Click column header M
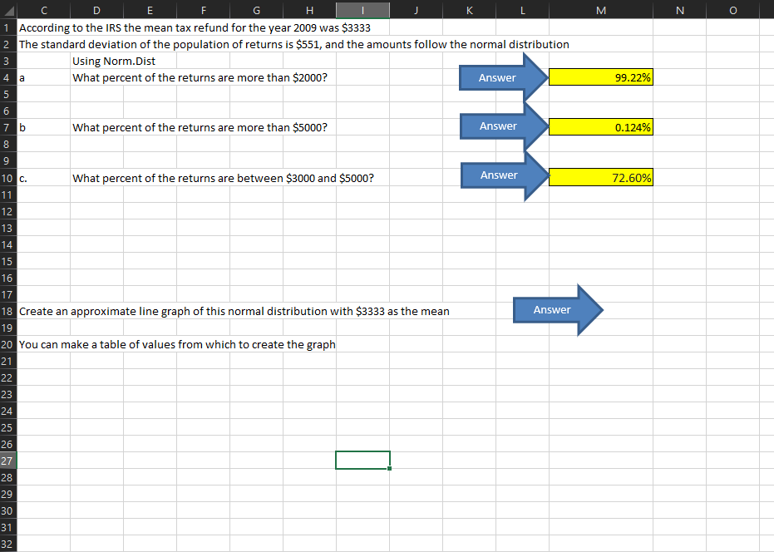Screen dimensions: 774x552 coord(600,10)
